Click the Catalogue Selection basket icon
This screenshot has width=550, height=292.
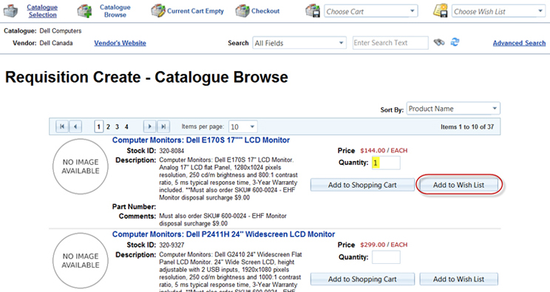10,11
